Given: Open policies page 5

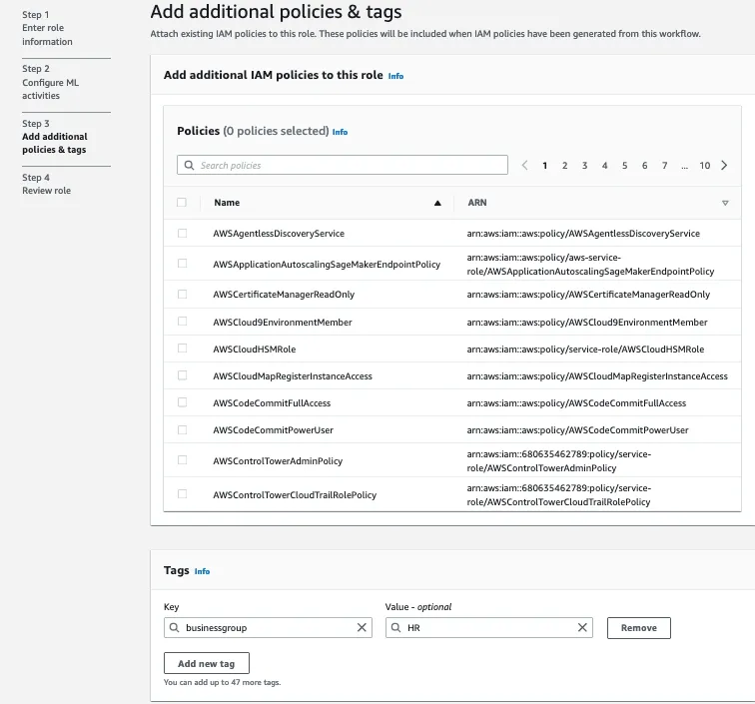Looking at the screenshot, I should tap(624, 166).
